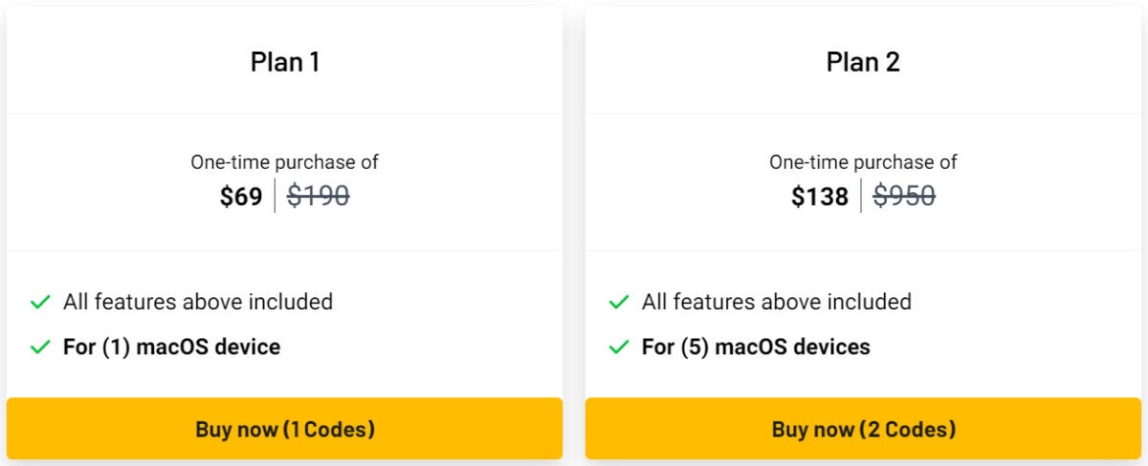Click the Buy now (1 Codes) button
The height and width of the screenshot is (466, 1148).
click(x=284, y=429)
